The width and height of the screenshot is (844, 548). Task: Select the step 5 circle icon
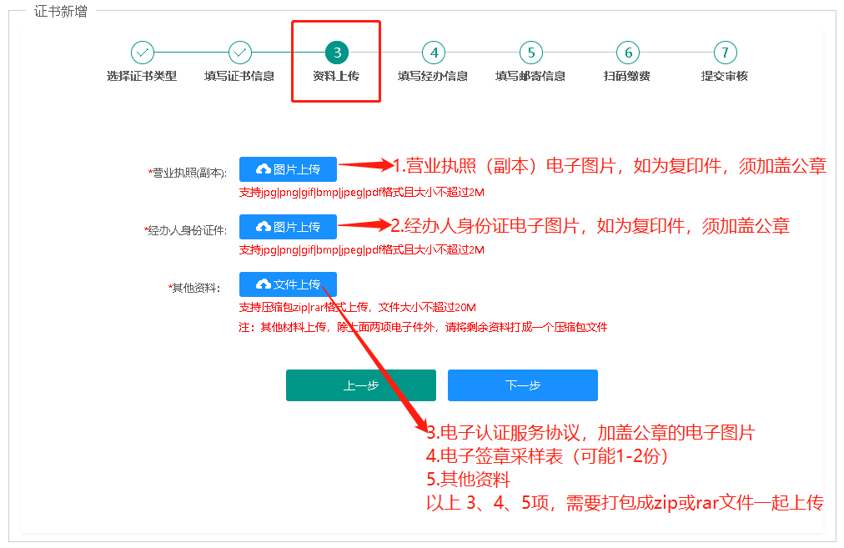click(530, 52)
